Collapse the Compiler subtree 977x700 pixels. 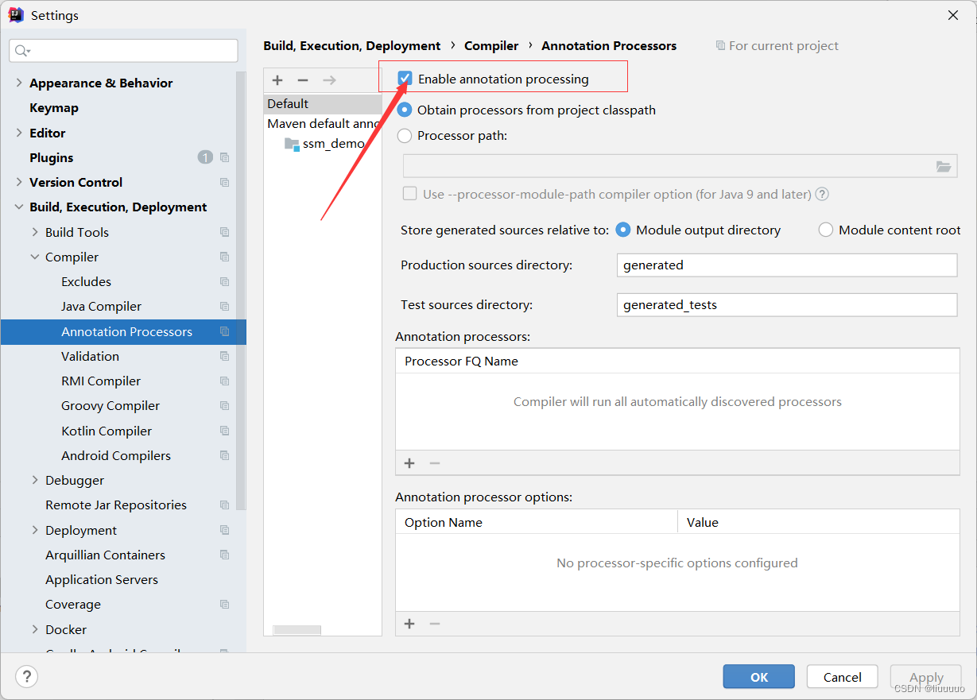[35, 257]
